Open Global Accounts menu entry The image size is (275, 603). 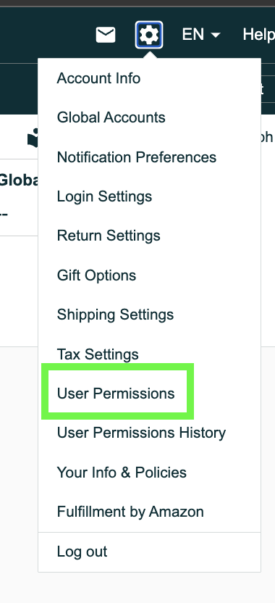[x=111, y=117]
